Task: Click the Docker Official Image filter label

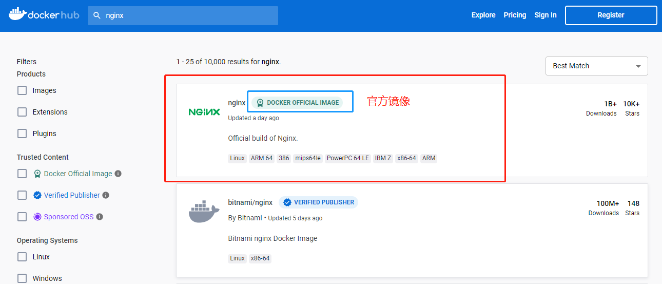Action: [78, 174]
